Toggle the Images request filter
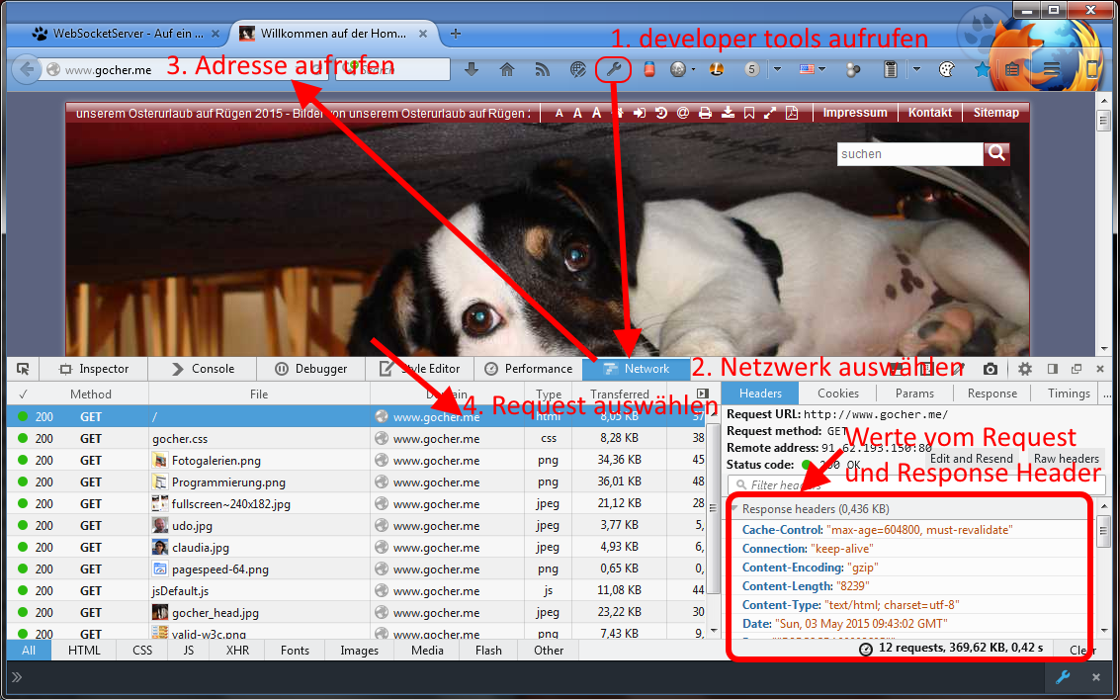 pos(359,651)
